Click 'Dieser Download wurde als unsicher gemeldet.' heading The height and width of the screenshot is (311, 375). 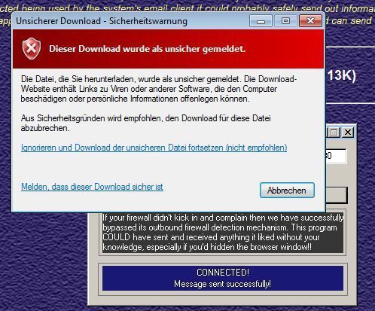coord(147,49)
